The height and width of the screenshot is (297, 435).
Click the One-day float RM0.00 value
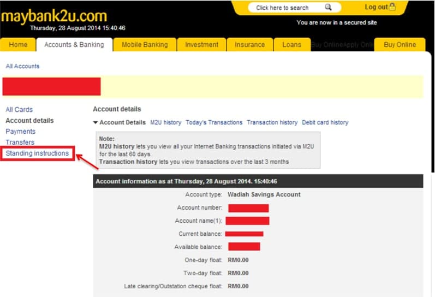pos(238,260)
